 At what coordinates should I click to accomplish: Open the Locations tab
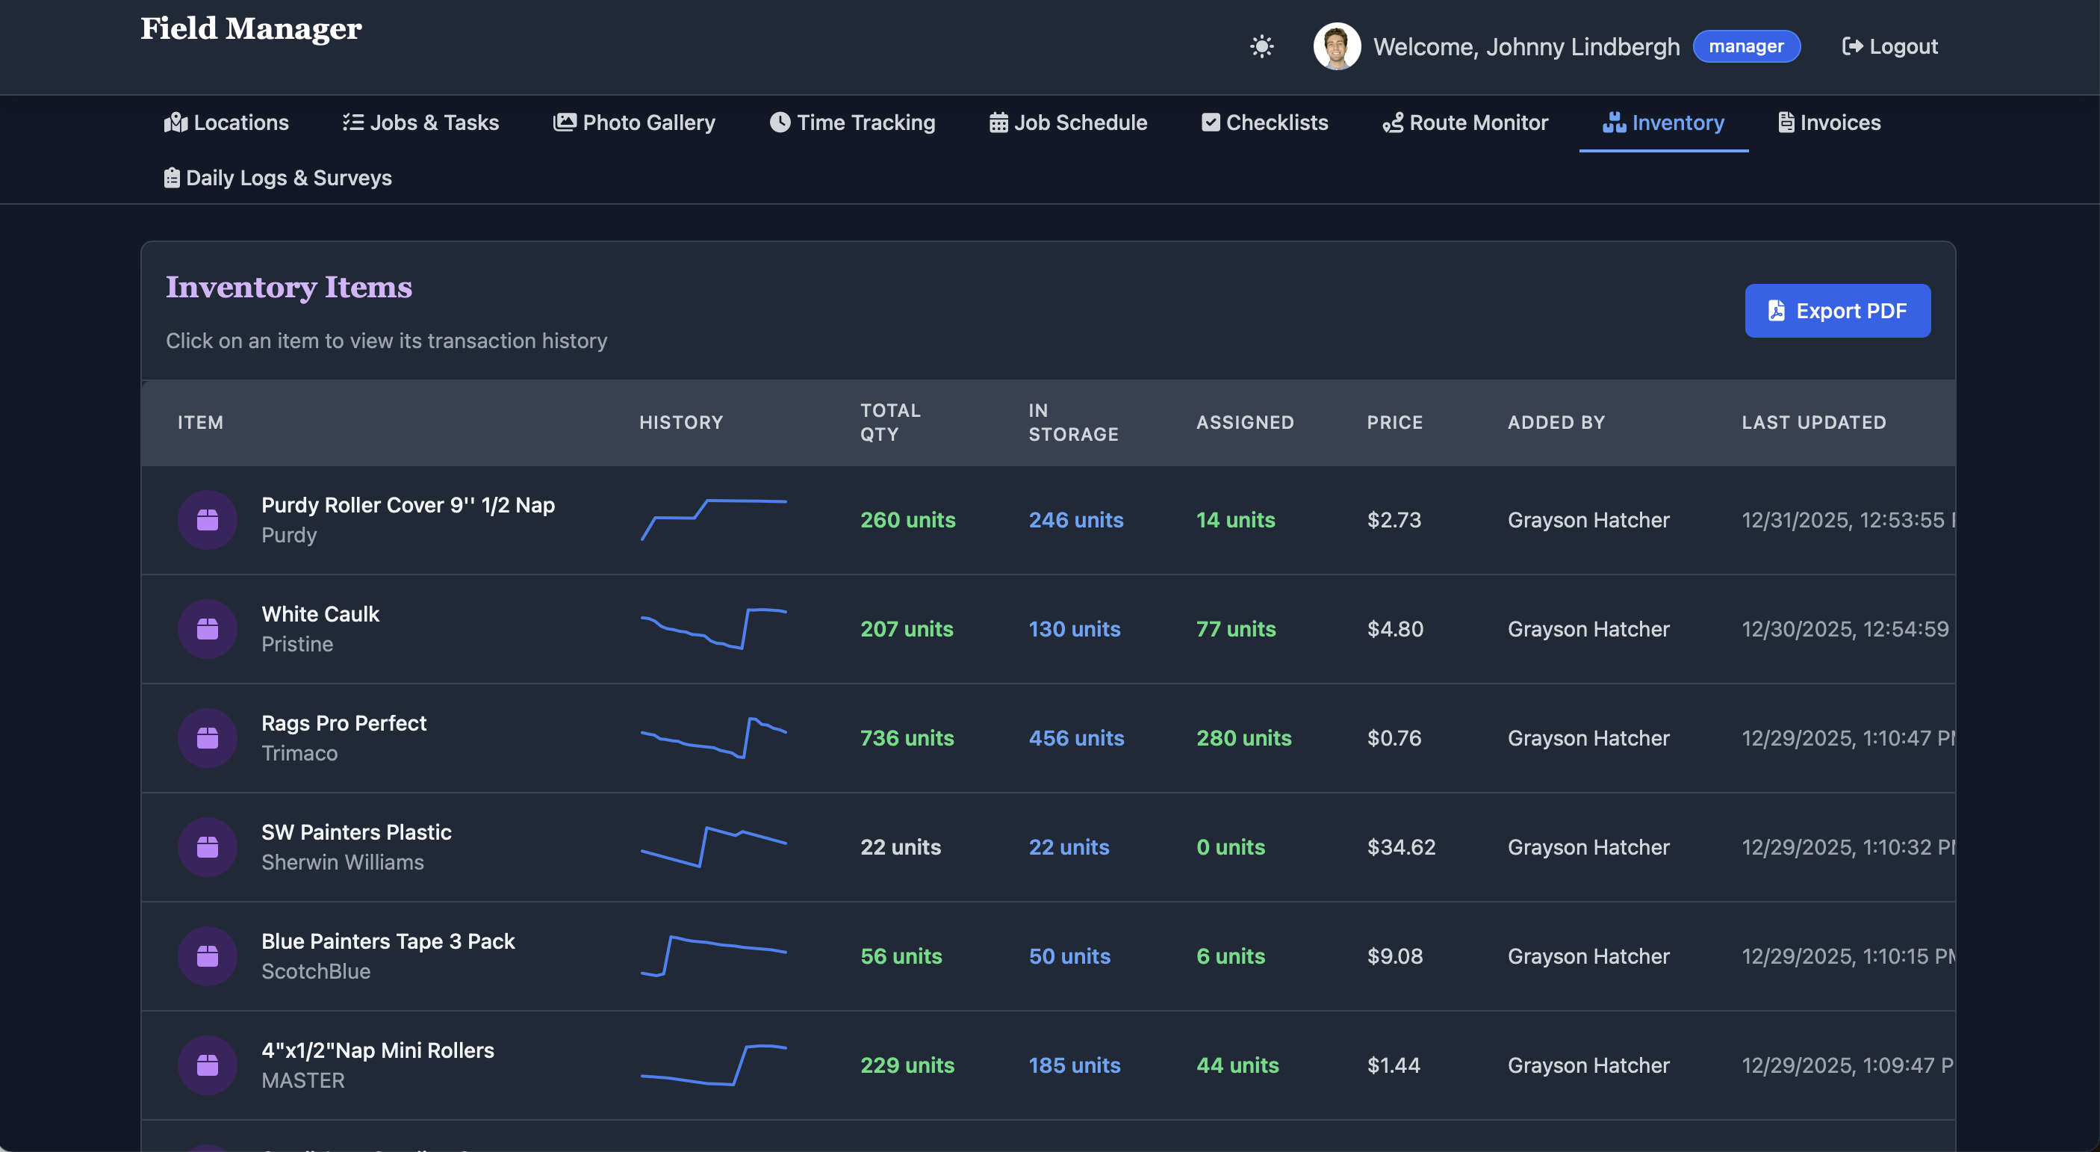tap(226, 123)
